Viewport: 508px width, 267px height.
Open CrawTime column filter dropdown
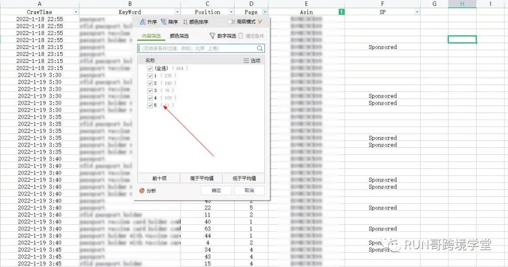click(75, 12)
